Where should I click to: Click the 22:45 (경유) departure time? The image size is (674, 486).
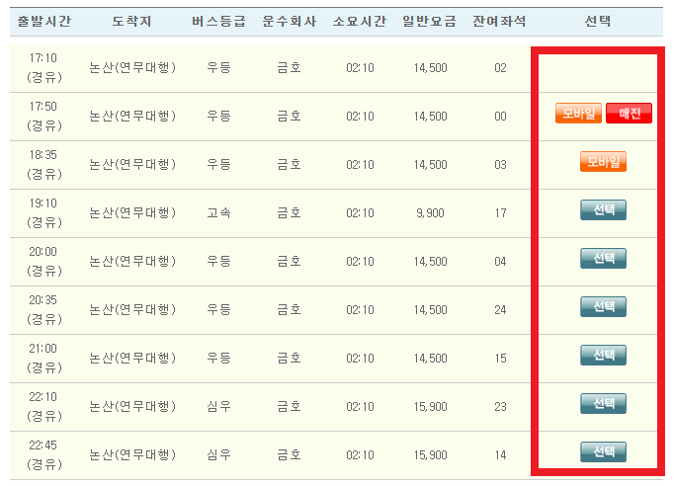43,455
